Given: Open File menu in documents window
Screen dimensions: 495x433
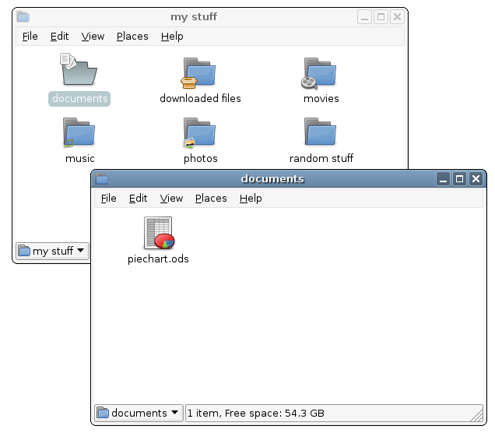Looking at the screenshot, I should tap(109, 199).
